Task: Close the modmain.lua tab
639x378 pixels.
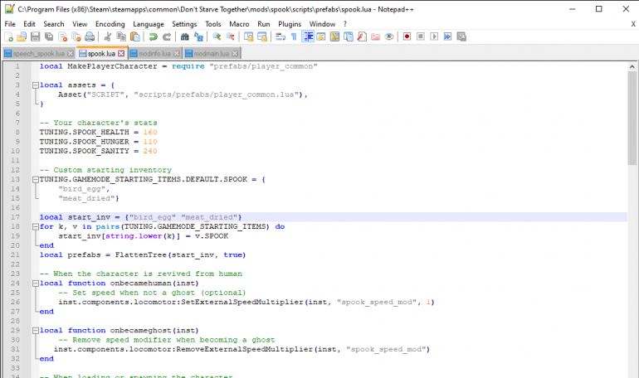Action: pyautogui.click(x=235, y=53)
